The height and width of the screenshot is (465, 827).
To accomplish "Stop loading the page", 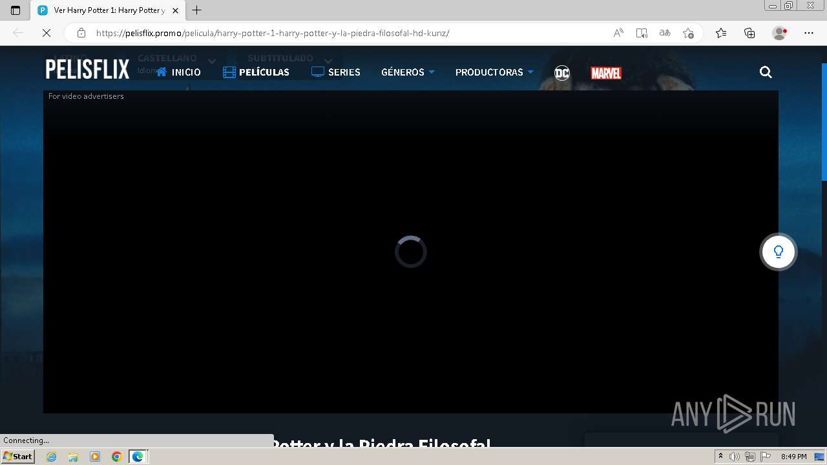I will (x=47, y=33).
